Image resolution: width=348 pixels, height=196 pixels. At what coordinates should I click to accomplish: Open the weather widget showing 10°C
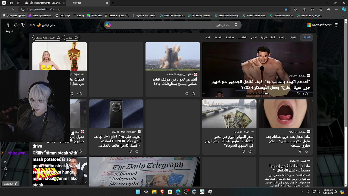point(42,25)
